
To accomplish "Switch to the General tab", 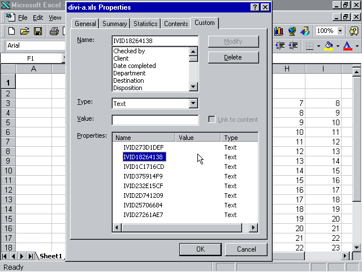I will tap(85, 24).
